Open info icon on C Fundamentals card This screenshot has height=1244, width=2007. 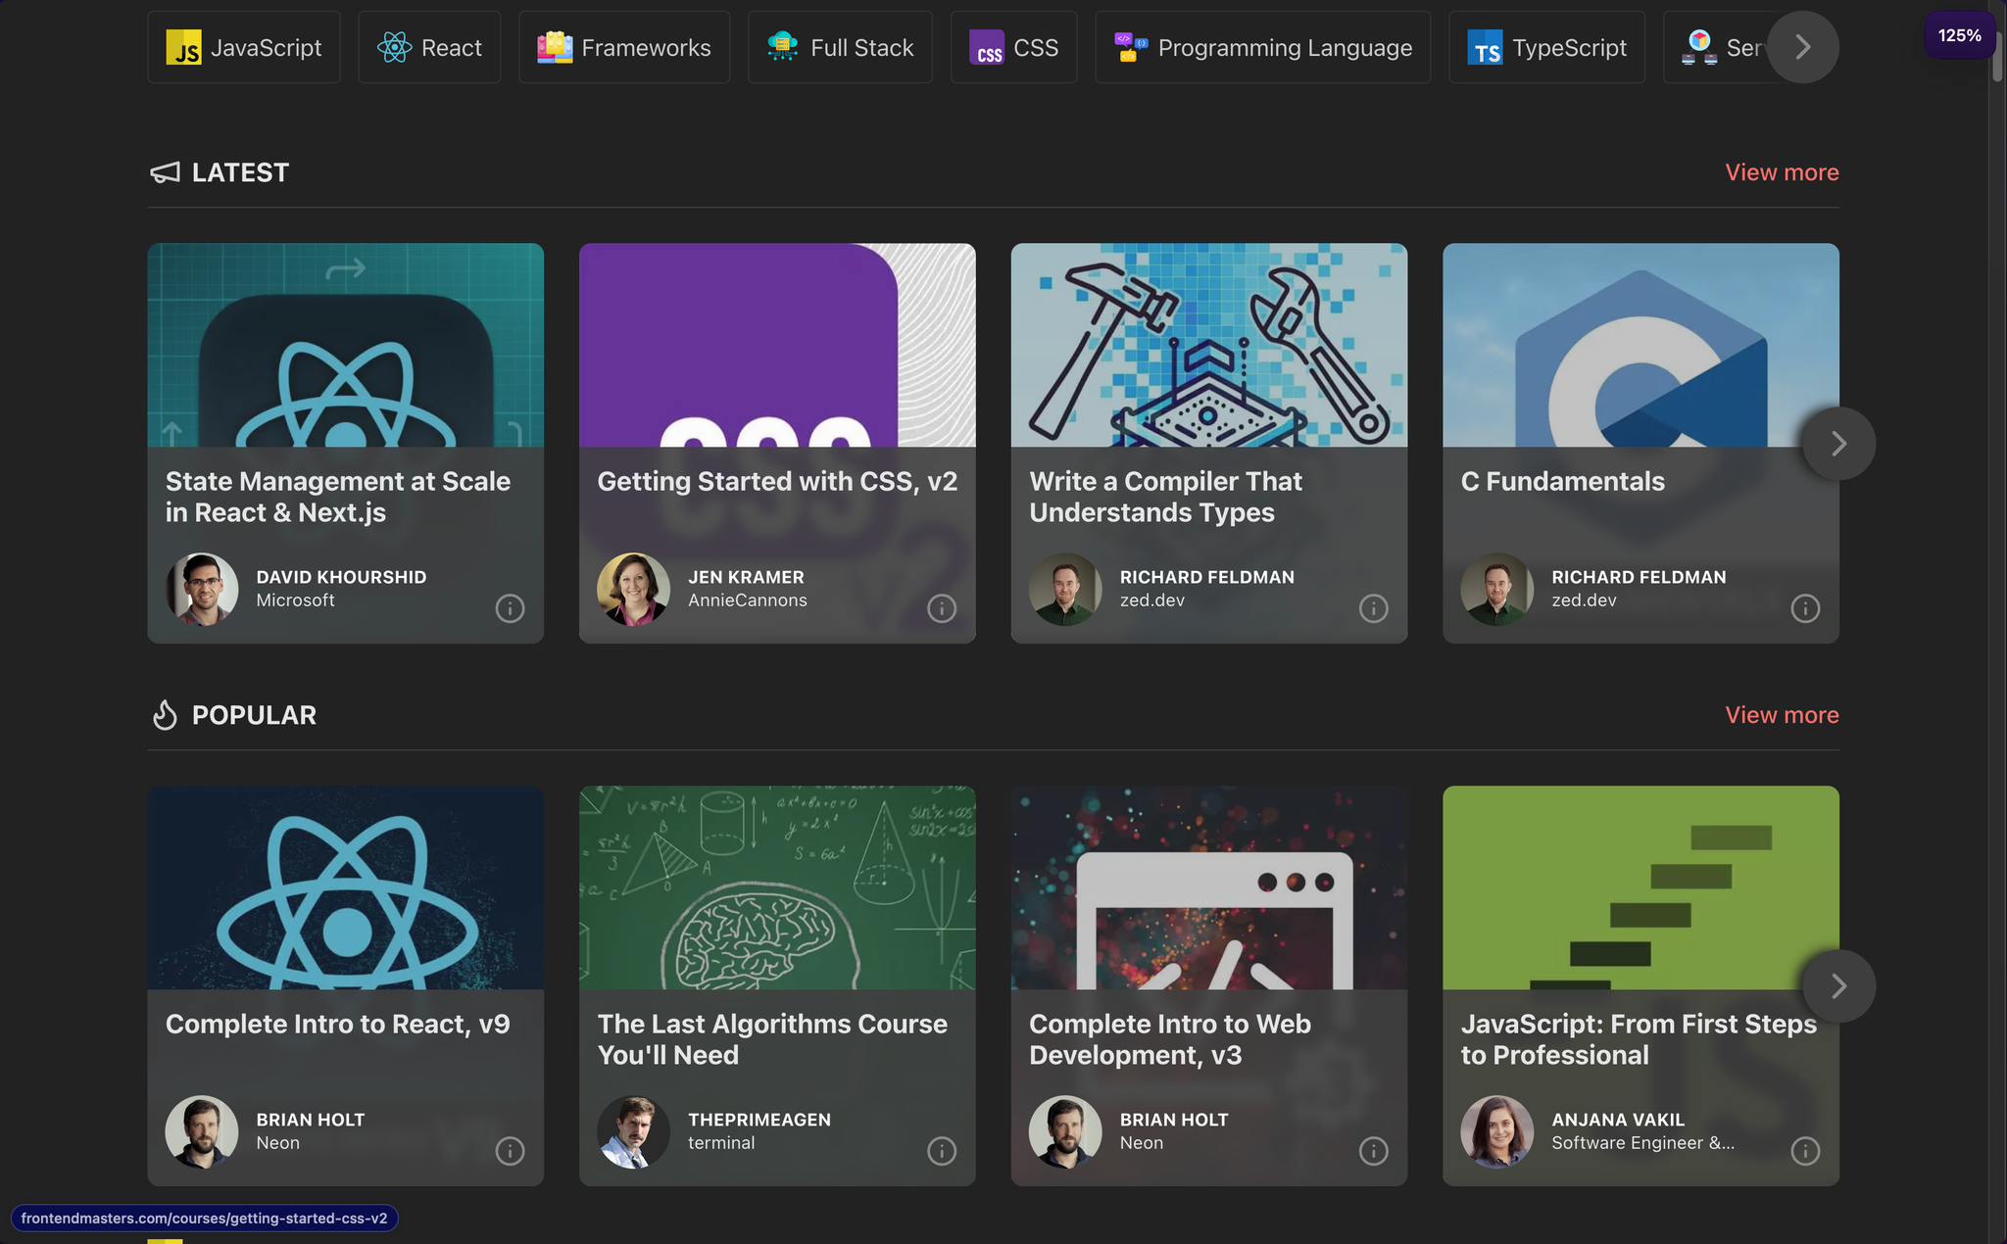1805,608
